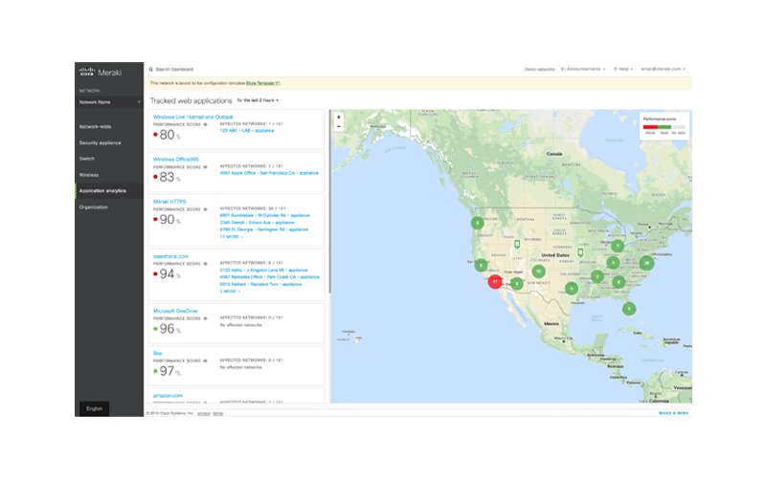Open the 'for the last 2 hours' timeframe dropdown

point(258,100)
